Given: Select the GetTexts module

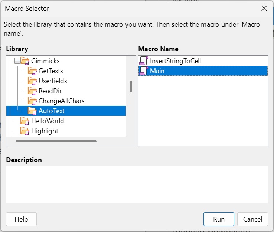Looking at the screenshot, I should [x=50, y=71].
